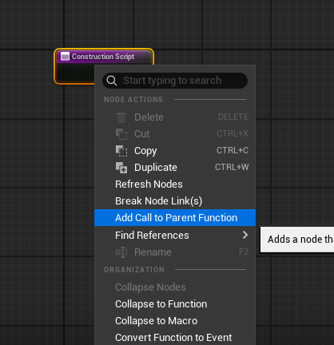Click the Duplicate icon in context menu
This screenshot has width=334, height=345.
click(x=121, y=168)
